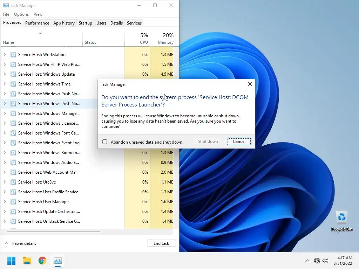Click gear icon of Service Host: Workstation
The height and width of the screenshot is (269, 359).
coord(13,54)
